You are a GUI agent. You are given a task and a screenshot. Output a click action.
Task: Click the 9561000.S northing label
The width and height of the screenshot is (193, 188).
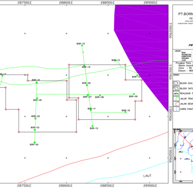click(171, 113)
